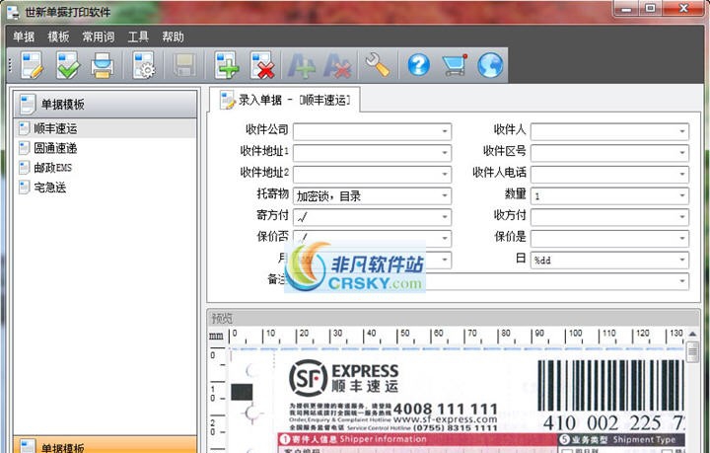Click the bottom orange 单据模板 panel button
This screenshot has width=710, height=453.
[106, 445]
